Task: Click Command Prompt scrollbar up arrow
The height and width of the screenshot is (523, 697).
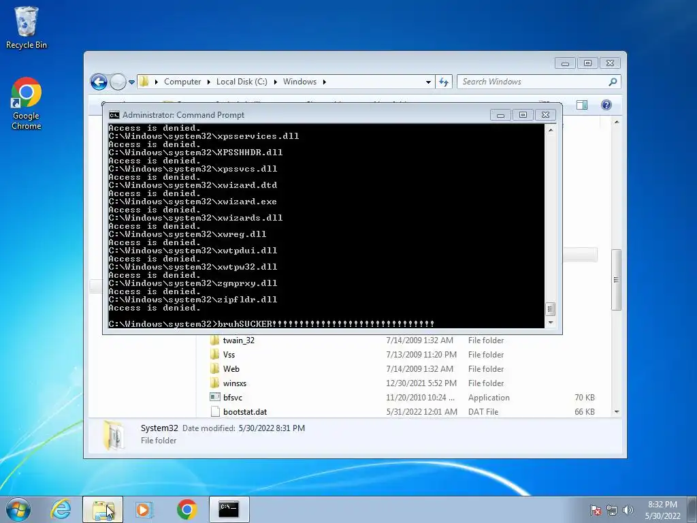Action: coord(550,130)
